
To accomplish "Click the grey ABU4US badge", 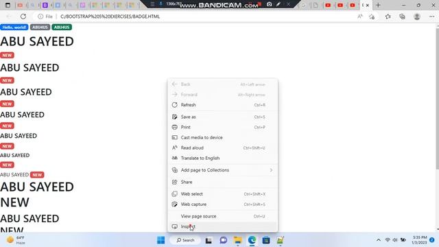I will tap(40, 27).
